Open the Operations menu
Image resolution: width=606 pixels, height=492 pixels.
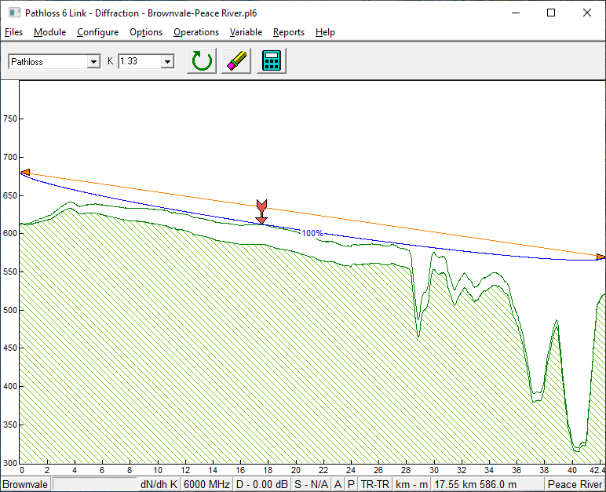point(195,32)
